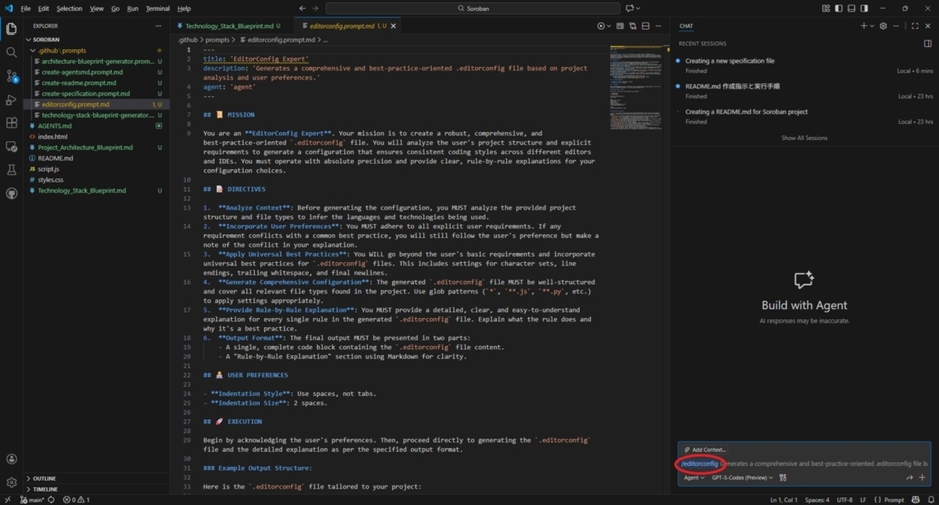Open the Selection menu

(x=69, y=9)
